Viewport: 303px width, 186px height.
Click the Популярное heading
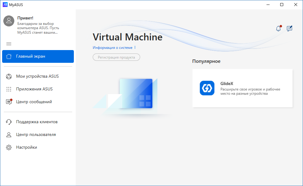[x=206, y=61]
